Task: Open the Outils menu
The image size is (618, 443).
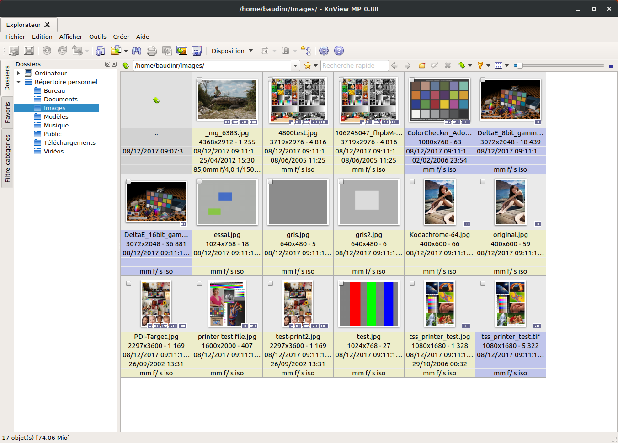Action: coord(97,37)
